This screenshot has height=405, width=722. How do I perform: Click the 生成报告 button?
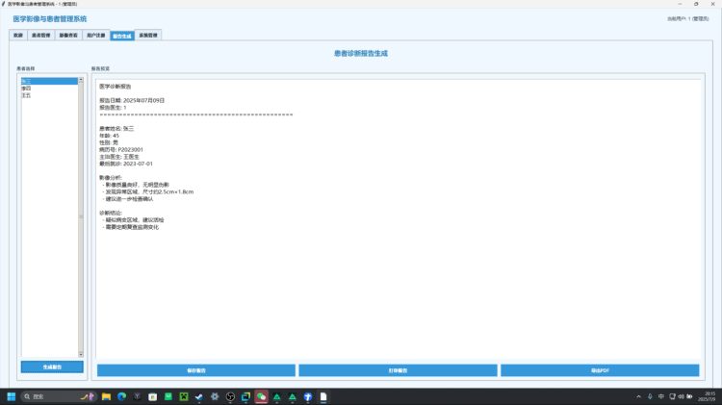52,367
